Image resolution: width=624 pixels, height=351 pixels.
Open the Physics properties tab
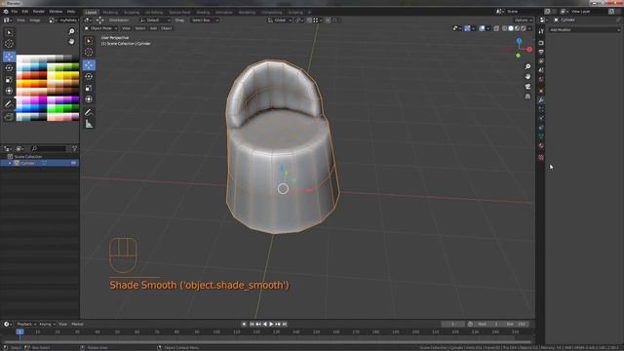541,118
